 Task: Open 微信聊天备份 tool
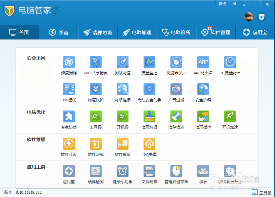coord(230,171)
